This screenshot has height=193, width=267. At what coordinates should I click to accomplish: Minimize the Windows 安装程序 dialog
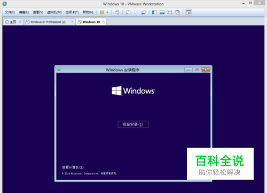click(189, 70)
